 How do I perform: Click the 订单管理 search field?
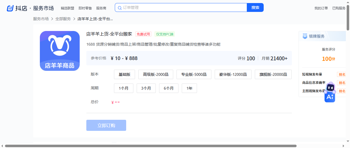pos(181,7)
